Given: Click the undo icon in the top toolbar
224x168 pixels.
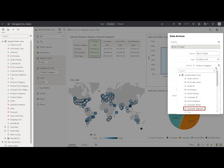Looking at the screenshot, I should 162,24.
